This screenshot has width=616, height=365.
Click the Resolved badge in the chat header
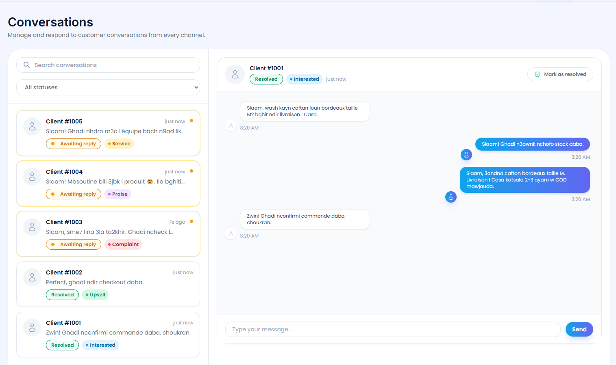[x=266, y=79]
